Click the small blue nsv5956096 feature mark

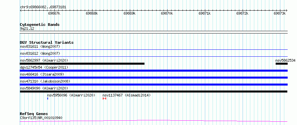point(48,98)
